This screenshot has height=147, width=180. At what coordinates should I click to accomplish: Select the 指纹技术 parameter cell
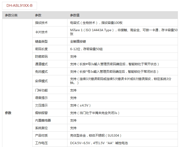point(50,23)
